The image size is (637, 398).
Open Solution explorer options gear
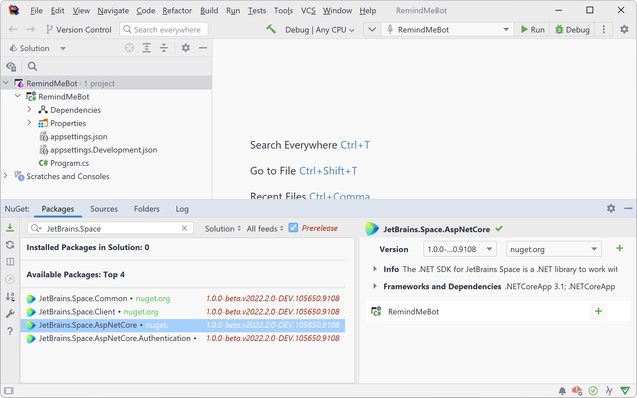186,48
